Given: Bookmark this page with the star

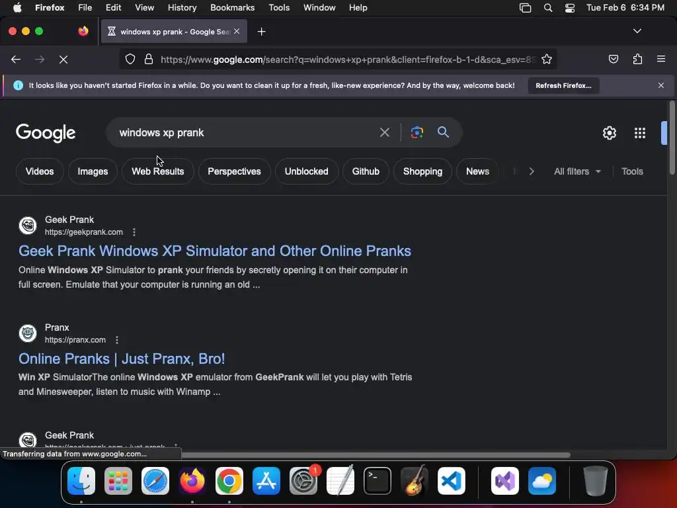Looking at the screenshot, I should click(547, 59).
